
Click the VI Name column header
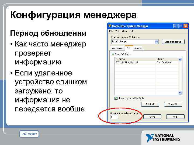[x=135, y=59]
